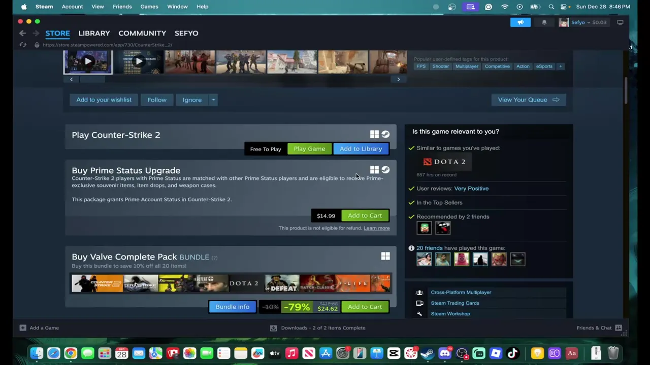
Task: Click the page vertical scrollbar
Action: [x=626, y=91]
